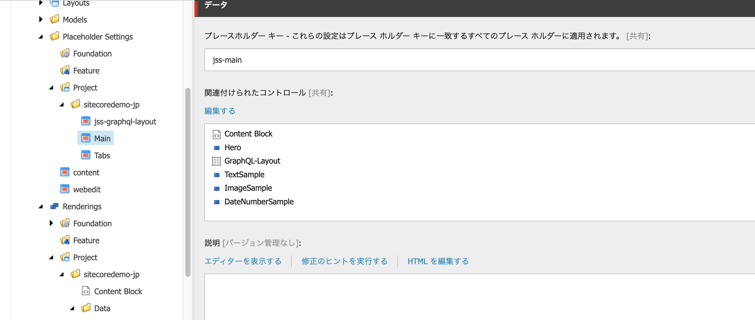The width and height of the screenshot is (755, 320).
Task: Click the content tree vertical scrollbar
Action: tap(188, 182)
